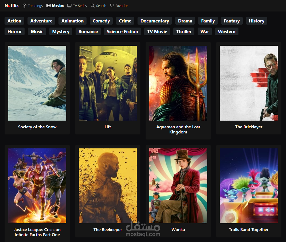Click the Search magnifier icon
The width and height of the screenshot is (286, 242).
[93, 6]
